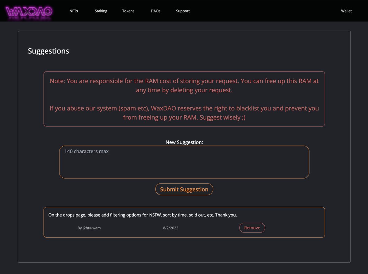The image size is (368, 274).
Task: Click the blacklist warning paragraph
Action: click(x=184, y=113)
